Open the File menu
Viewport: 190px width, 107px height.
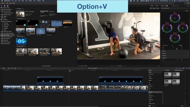12,1
